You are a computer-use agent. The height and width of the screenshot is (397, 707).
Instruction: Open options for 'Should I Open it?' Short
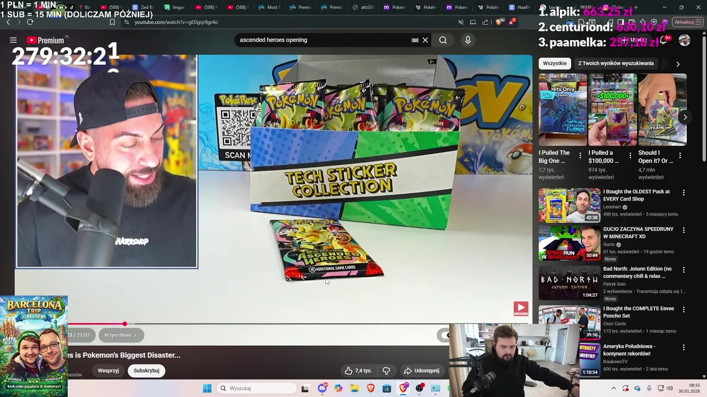tap(680, 156)
